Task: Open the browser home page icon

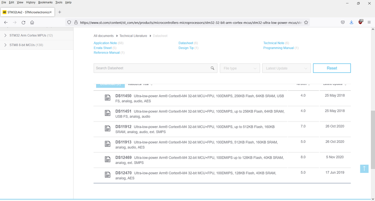Action: tap(32, 22)
